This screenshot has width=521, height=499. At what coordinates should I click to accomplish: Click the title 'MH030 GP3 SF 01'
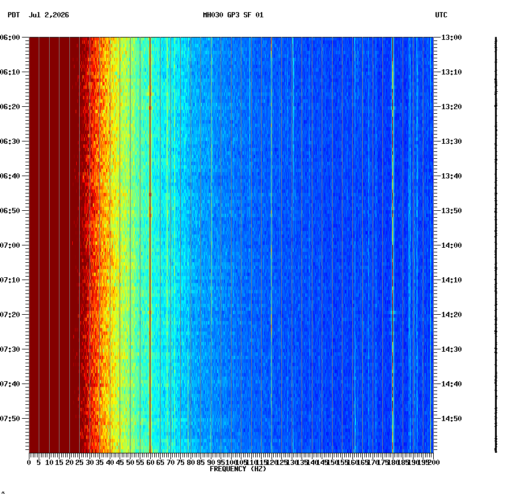(233, 15)
